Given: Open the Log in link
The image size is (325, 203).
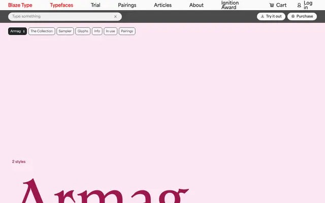Looking at the screenshot, I should coord(308,5).
